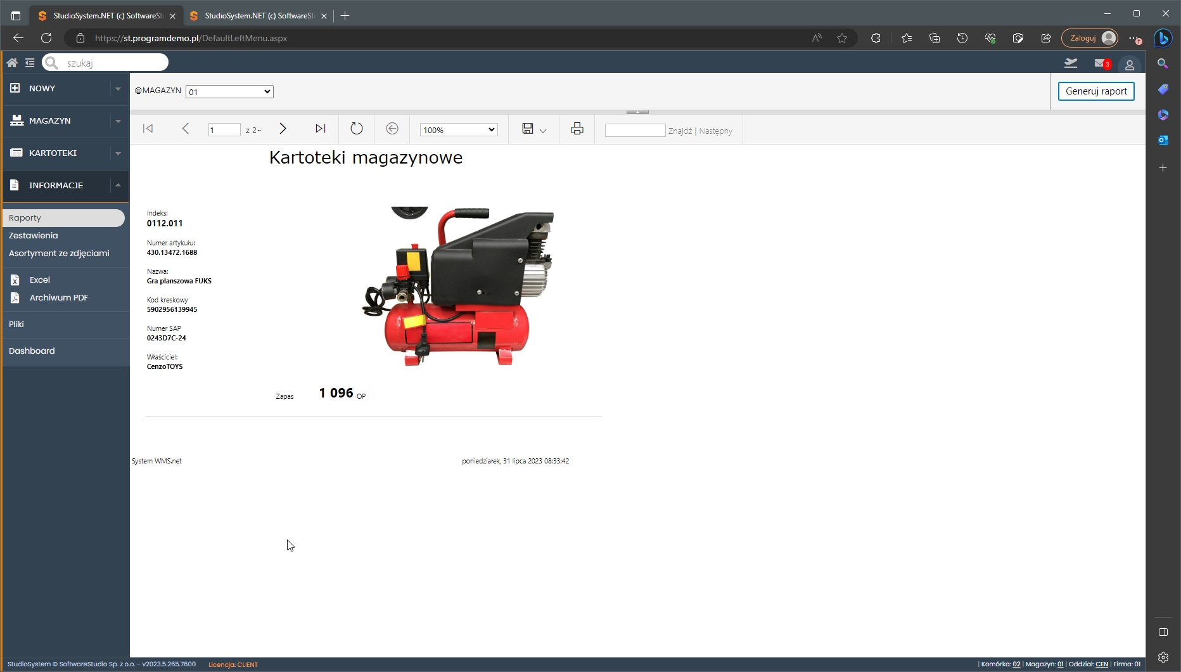
Task: Open the @MAGAZYN warehouse dropdown
Action: [229, 92]
